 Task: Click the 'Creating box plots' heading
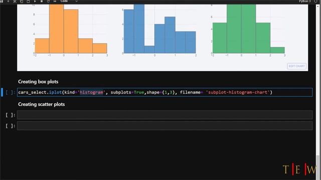tap(38, 81)
